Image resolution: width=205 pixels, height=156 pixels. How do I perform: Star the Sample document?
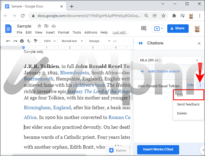(x=39, y=26)
